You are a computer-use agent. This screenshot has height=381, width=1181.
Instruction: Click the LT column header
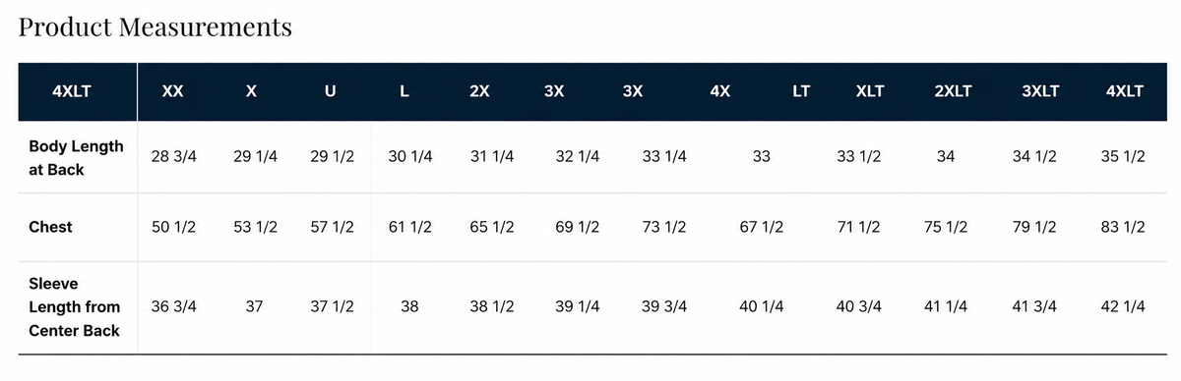click(x=801, y=91)
